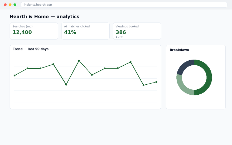232x145 pixels.
Task: Click the Trend — last 90 days title
Action: pyautogui.click(x=31, y=49)
